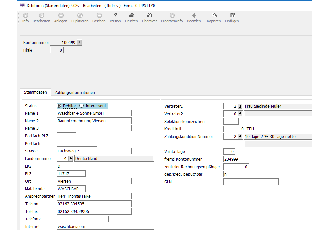
Task: Click the Bearbeiten toolbar icon
Action: click(41, 16)
